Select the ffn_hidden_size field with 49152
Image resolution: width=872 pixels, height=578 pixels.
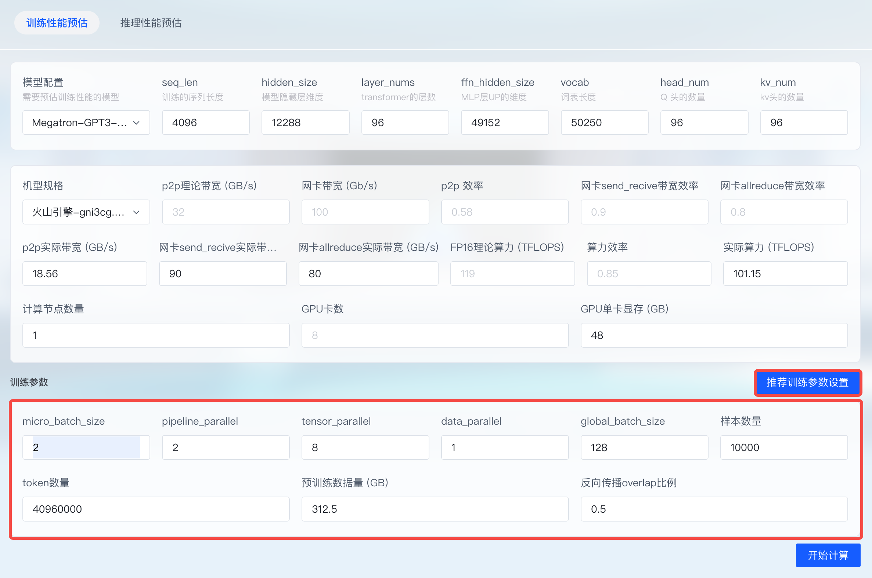pos(505,122)
